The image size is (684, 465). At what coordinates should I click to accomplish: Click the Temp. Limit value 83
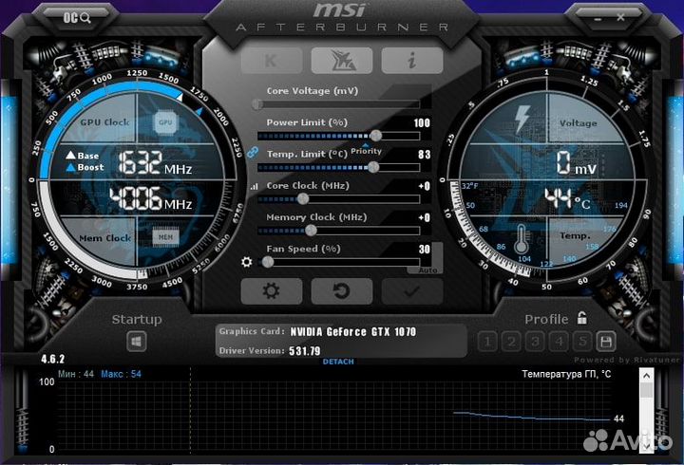point(424,155)
